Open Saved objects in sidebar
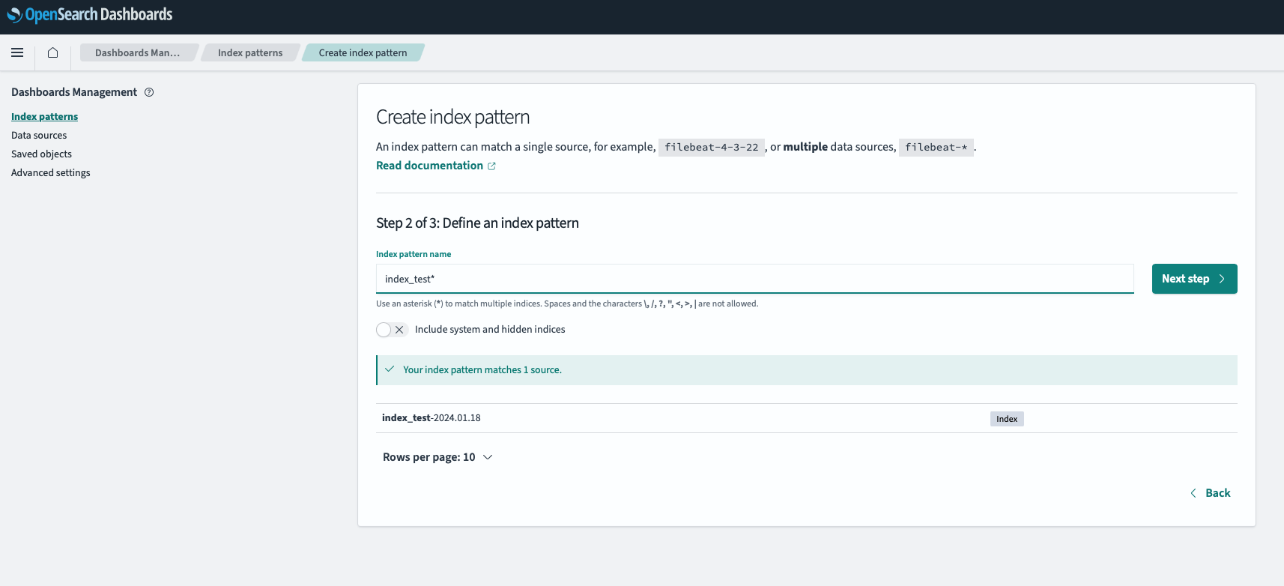This screenshot has width=1284, height=586. (42, 154)
